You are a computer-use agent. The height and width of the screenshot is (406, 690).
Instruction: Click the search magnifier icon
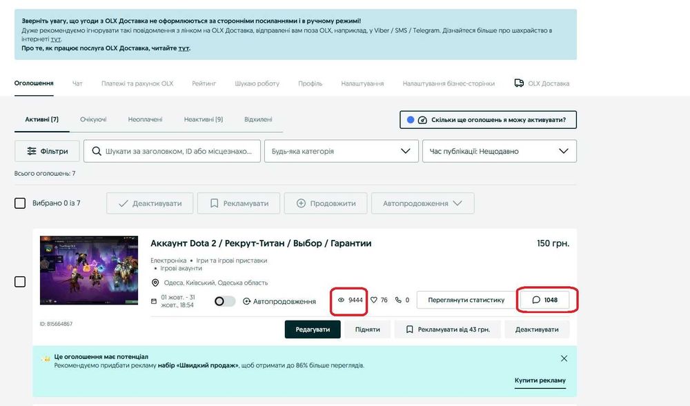click(96, 151)
